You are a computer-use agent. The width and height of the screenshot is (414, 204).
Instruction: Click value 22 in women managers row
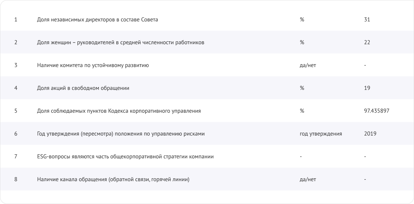pyautogui.click(x=367, y=42)
